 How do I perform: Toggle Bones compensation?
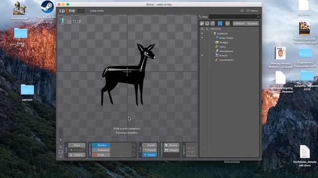point(171,145)
